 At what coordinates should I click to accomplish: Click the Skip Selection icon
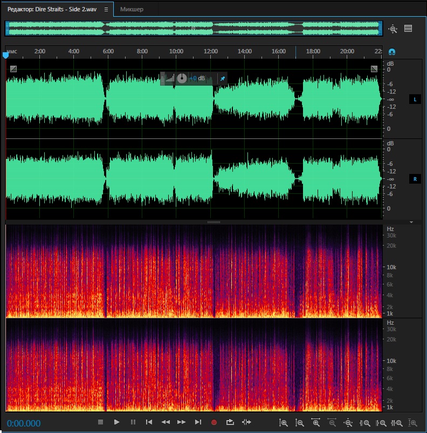click(246, 422)
